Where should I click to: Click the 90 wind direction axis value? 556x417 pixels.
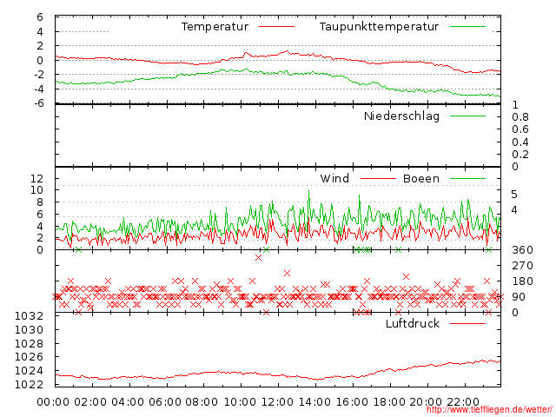pos(519,297)
